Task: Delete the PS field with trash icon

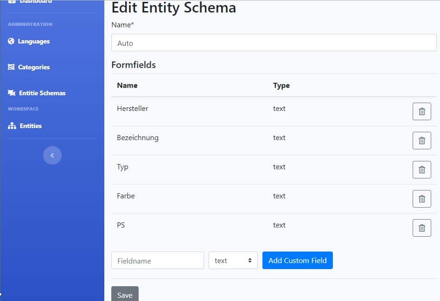Action: coord(421,227)
